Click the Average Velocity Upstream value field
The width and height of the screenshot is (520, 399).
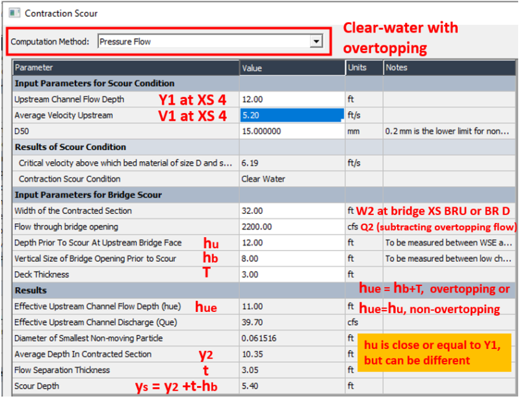click(x=291, y=115)
